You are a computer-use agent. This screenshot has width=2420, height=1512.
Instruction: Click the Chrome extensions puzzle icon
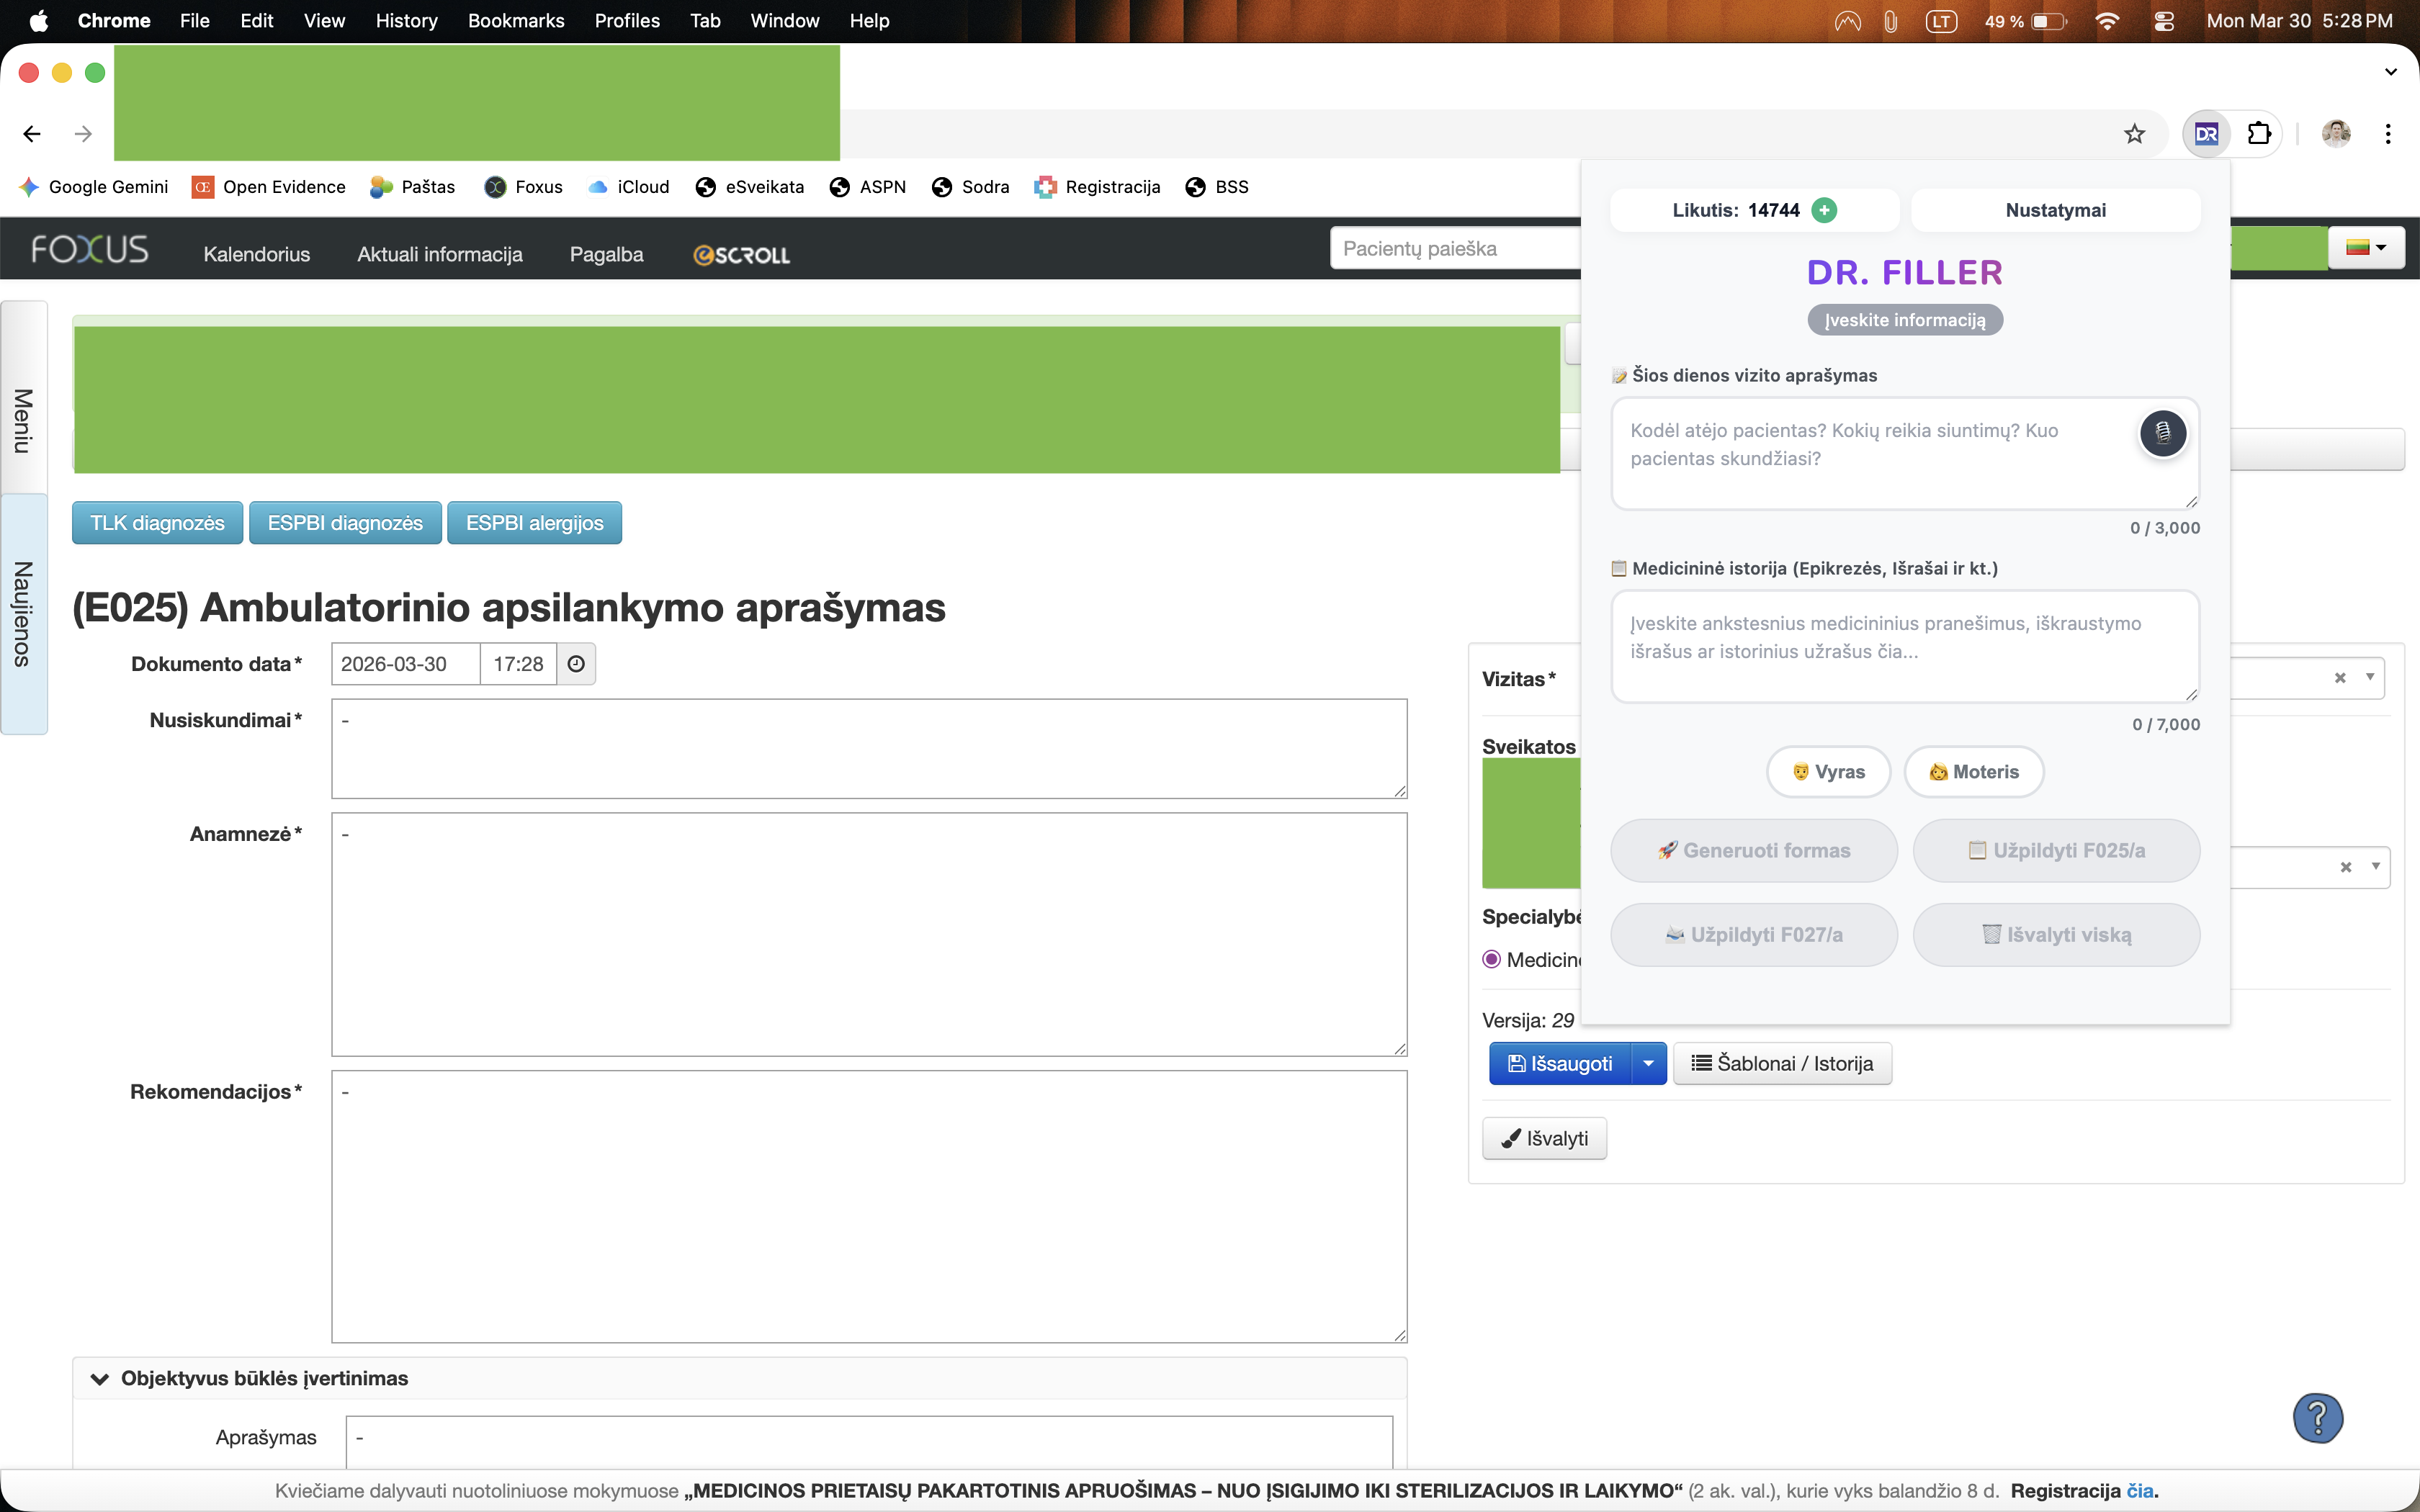[2259, 134]
